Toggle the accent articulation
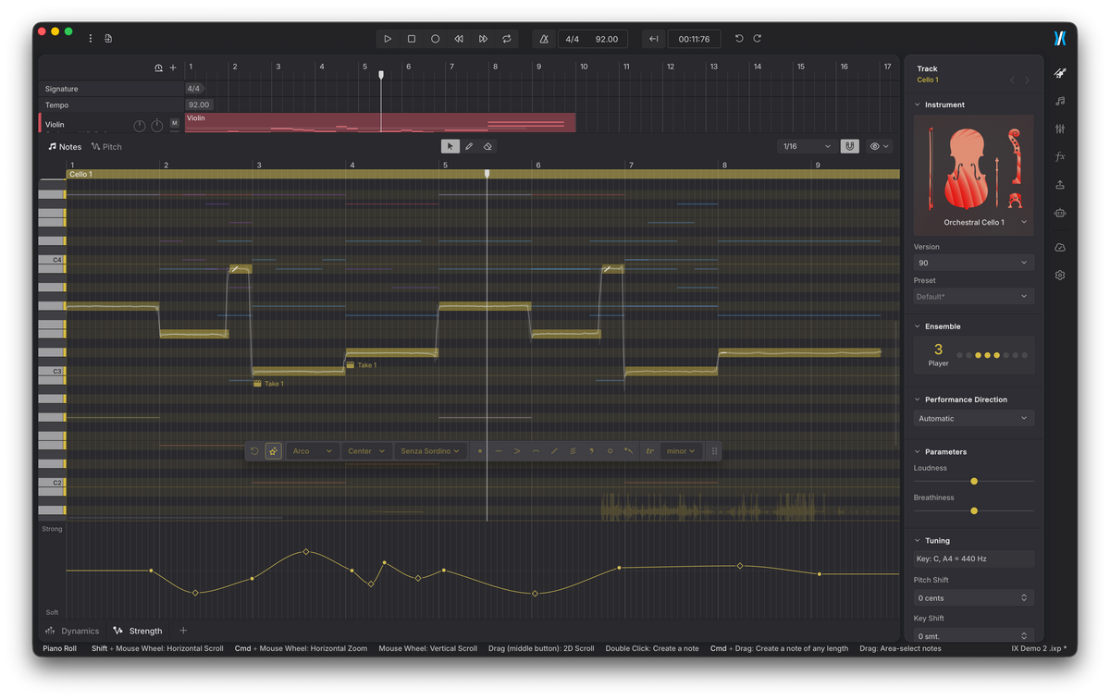 coord(517,451)
